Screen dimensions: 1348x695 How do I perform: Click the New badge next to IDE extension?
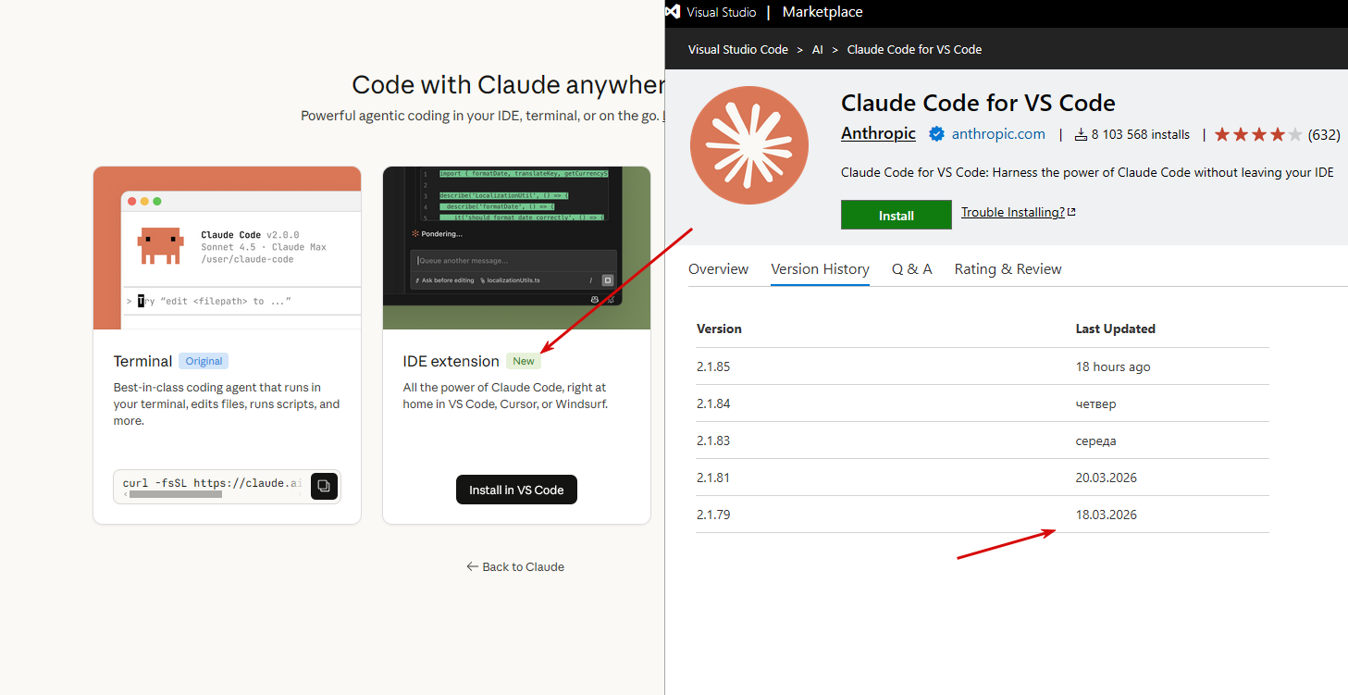[524, 361]
